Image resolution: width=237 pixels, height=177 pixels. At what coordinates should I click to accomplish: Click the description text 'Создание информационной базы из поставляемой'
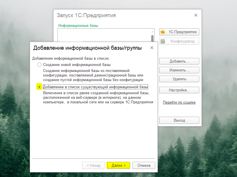point(86,71)
